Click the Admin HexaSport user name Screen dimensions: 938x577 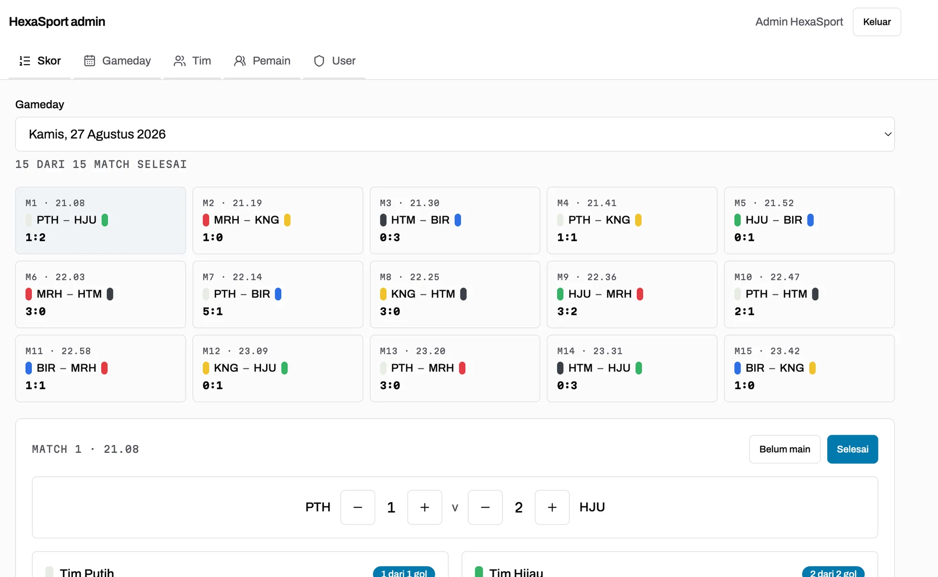(799, 22)
